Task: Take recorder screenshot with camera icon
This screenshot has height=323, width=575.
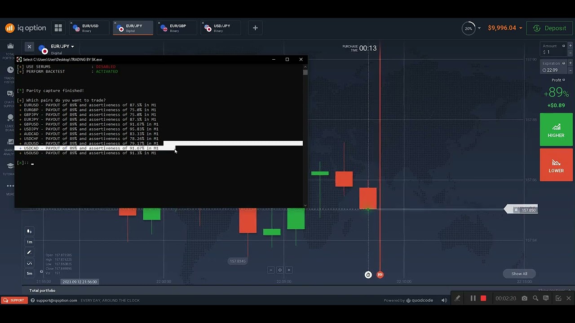Action: pos(524,298)
